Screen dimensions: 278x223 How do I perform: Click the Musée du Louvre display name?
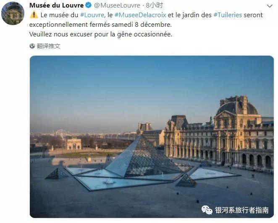click(x=56, y=5)
